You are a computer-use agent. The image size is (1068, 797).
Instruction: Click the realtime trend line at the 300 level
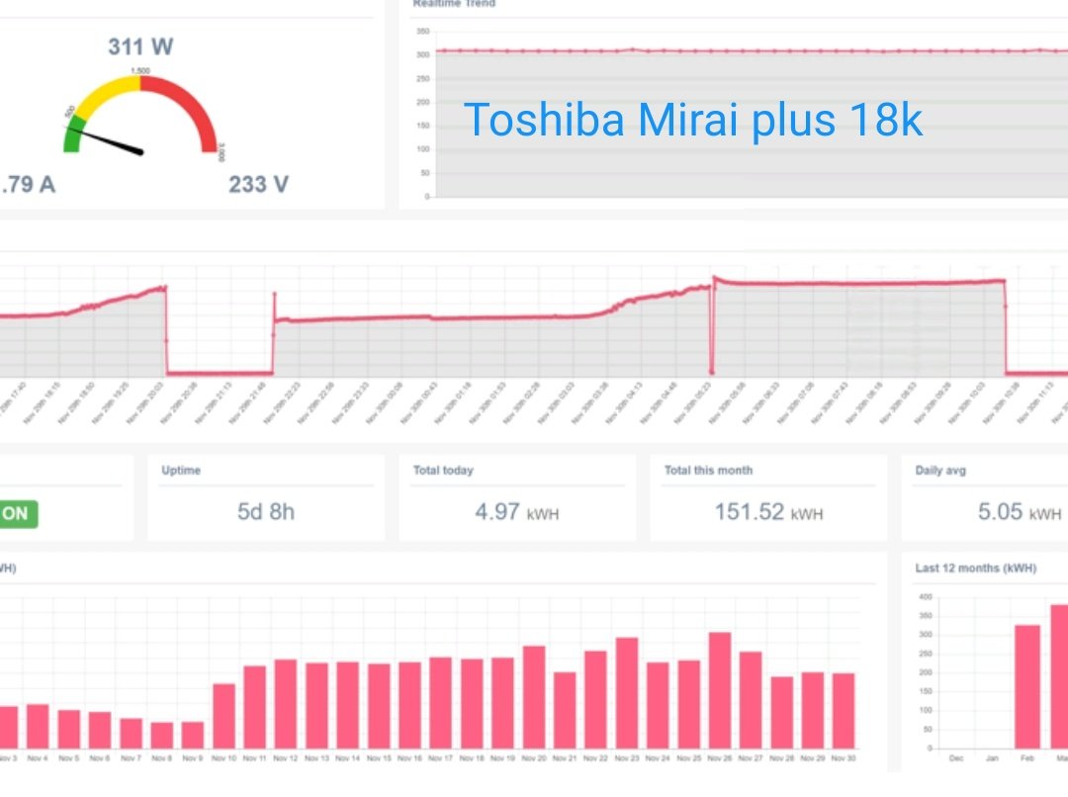[x=750, y=50]
